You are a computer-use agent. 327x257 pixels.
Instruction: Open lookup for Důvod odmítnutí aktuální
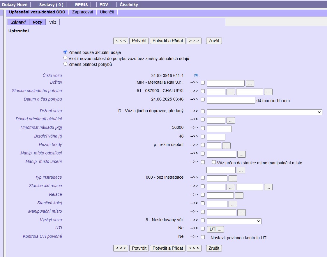231,120
